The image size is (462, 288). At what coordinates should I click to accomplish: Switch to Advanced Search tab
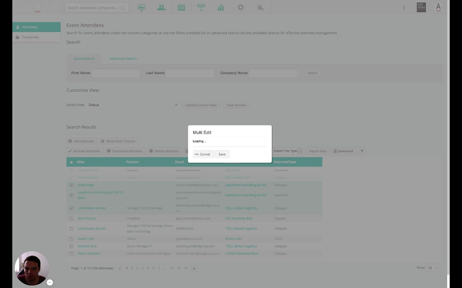tap(123, 59)
